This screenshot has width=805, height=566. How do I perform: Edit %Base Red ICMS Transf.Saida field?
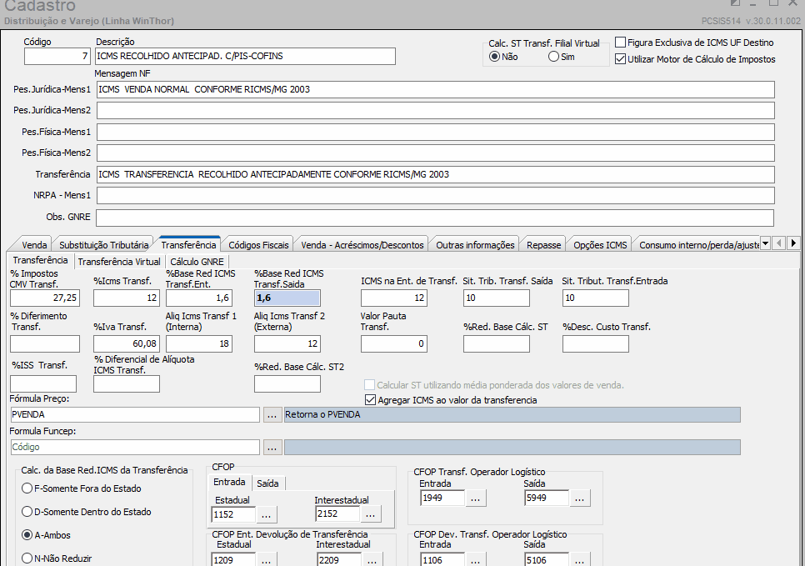click(x=287, y=298)
